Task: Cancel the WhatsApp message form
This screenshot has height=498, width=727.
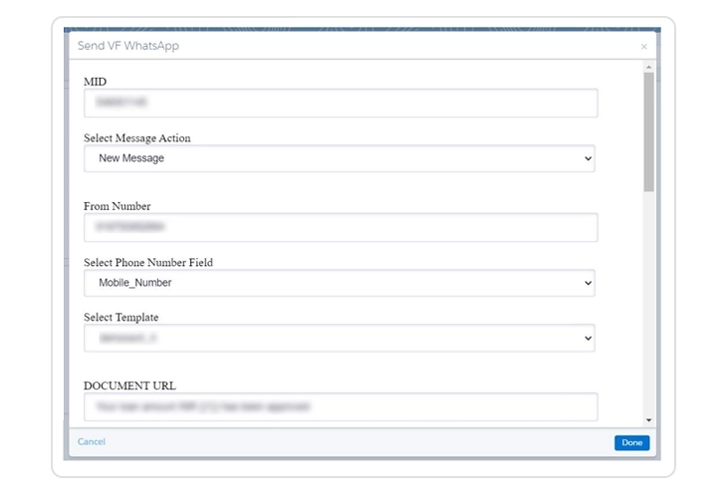Action: 92,441
